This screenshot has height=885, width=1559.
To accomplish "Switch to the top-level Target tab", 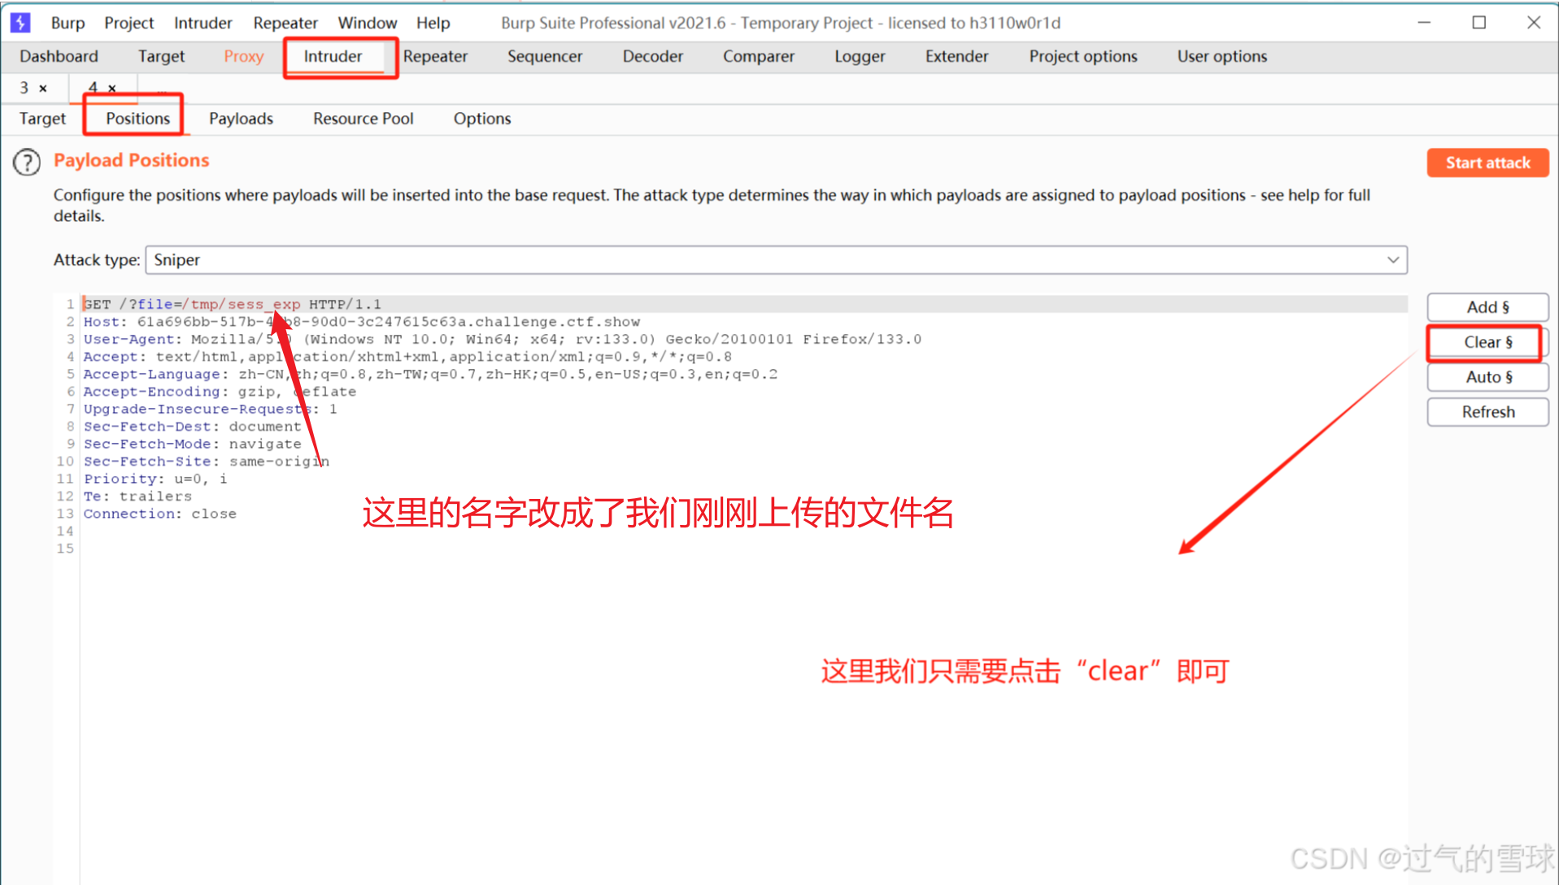I will (x=161, y=56).
